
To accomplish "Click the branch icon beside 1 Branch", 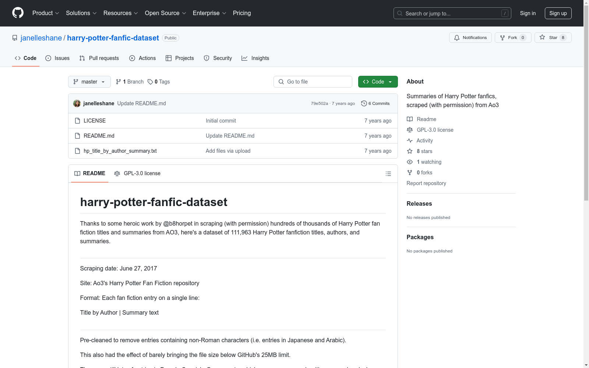I will [119, 82].
